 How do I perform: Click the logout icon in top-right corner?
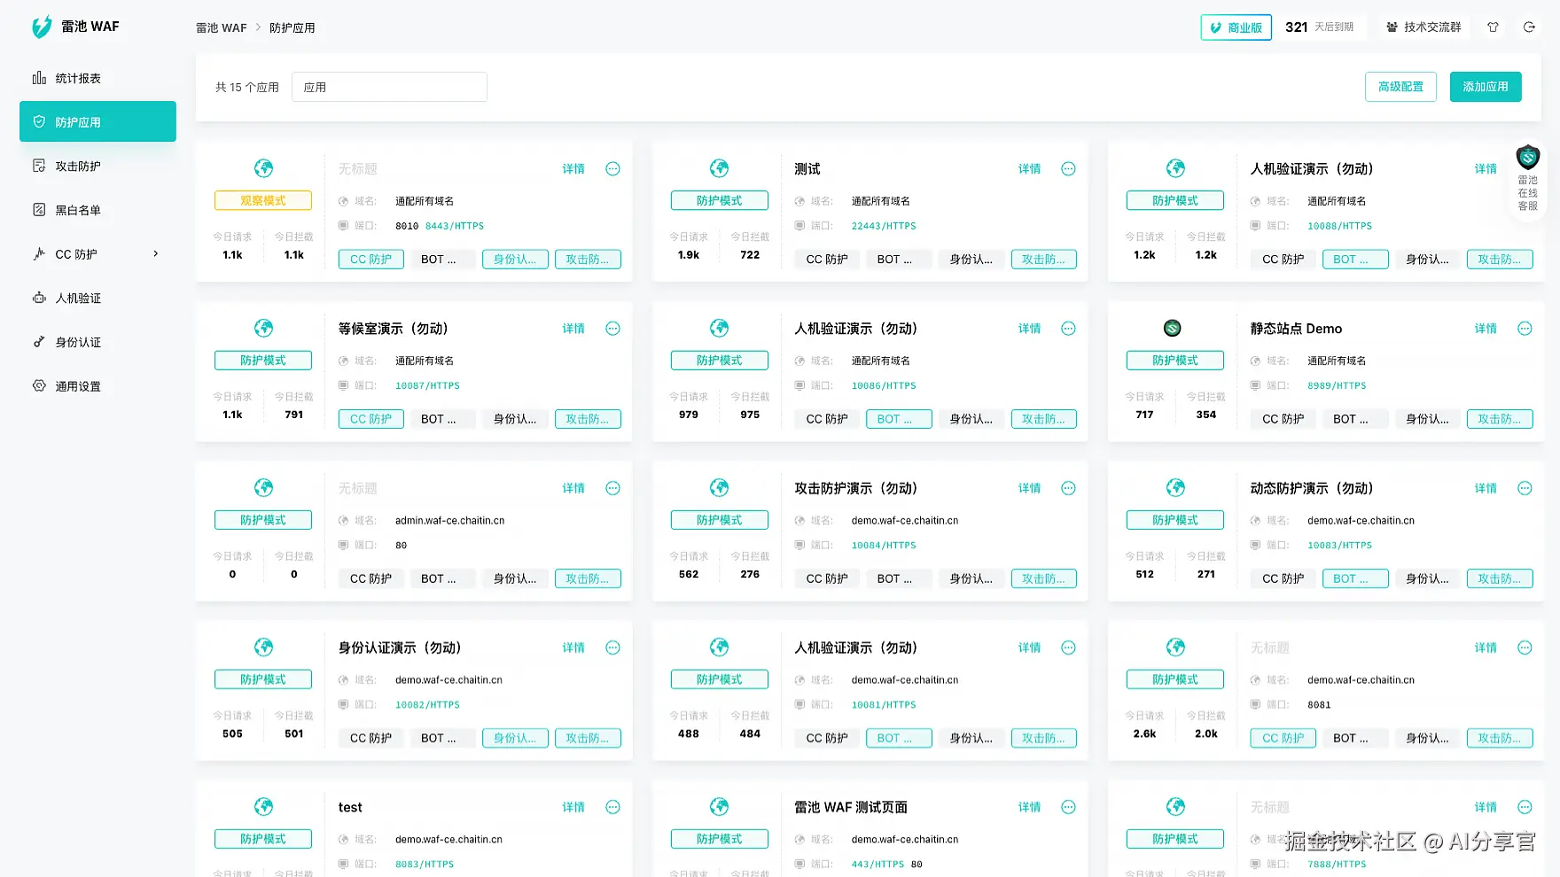point(1529,27)
